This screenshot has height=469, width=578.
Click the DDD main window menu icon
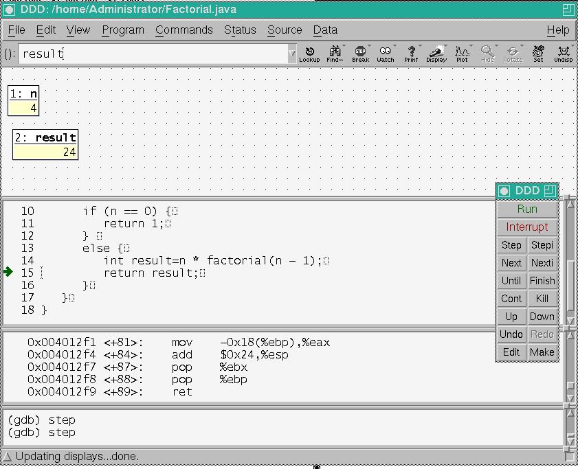(9, 10)
